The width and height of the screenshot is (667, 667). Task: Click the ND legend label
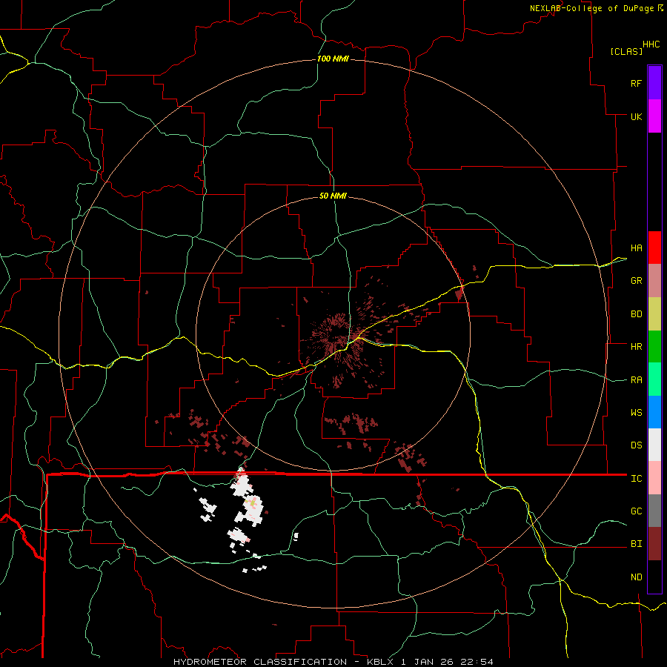(637, 577)
